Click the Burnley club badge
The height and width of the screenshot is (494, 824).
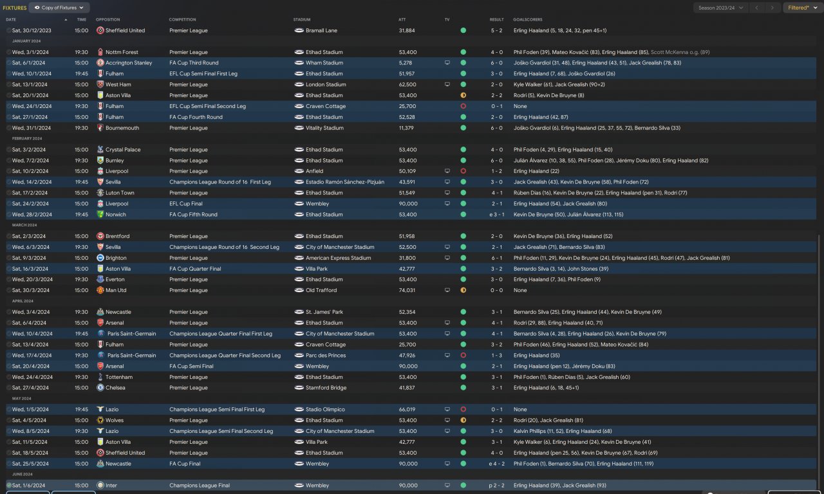coord(100,161)
